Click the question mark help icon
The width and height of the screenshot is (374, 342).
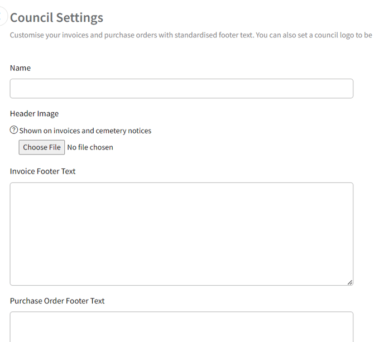[x=14, y=131]
